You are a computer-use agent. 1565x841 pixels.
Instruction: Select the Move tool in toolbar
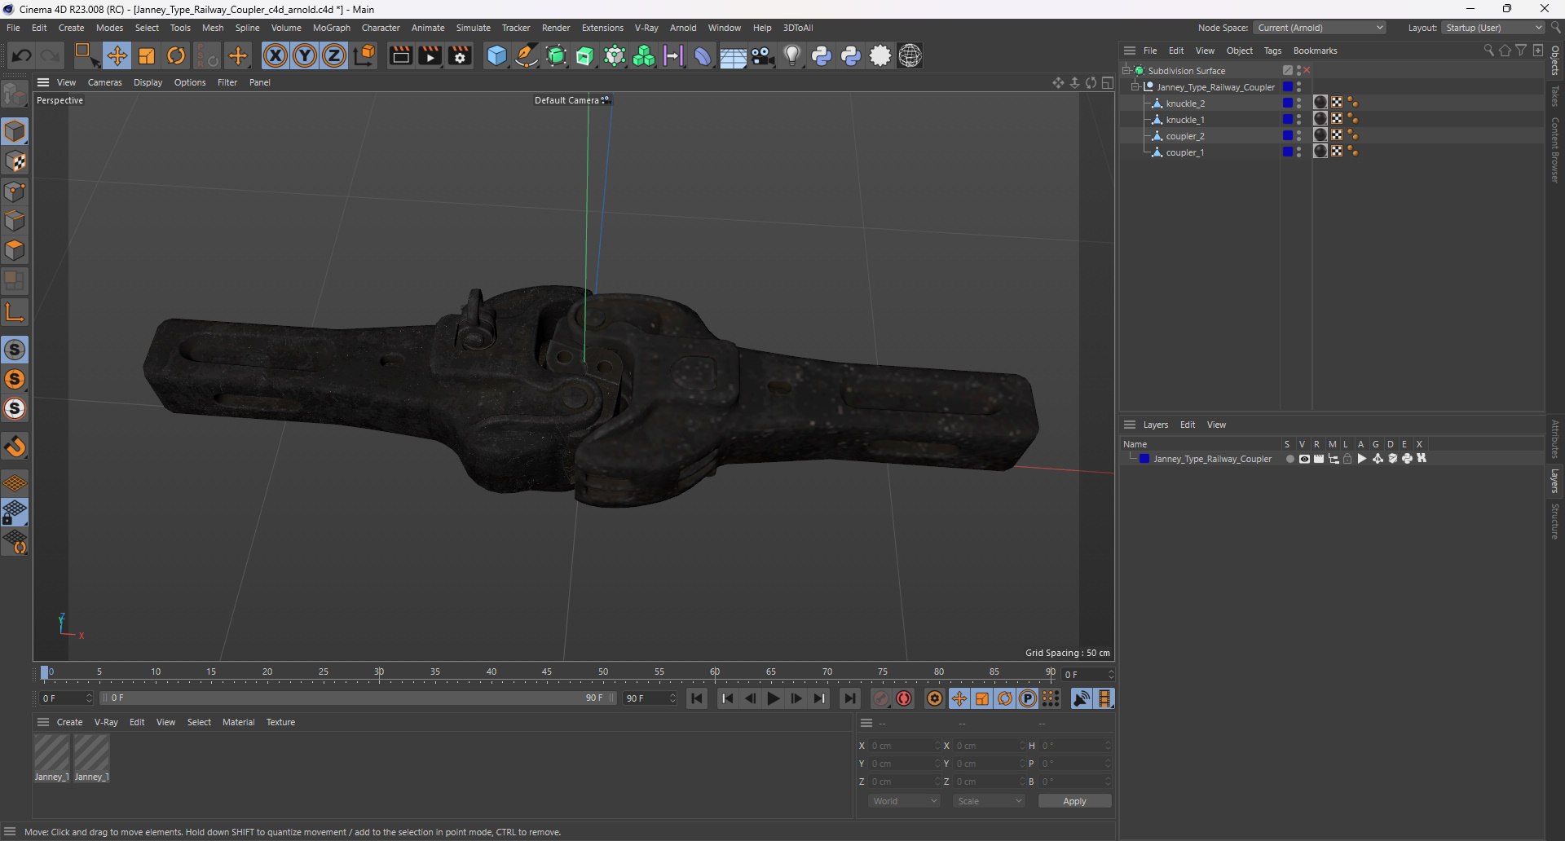point(117,56)
